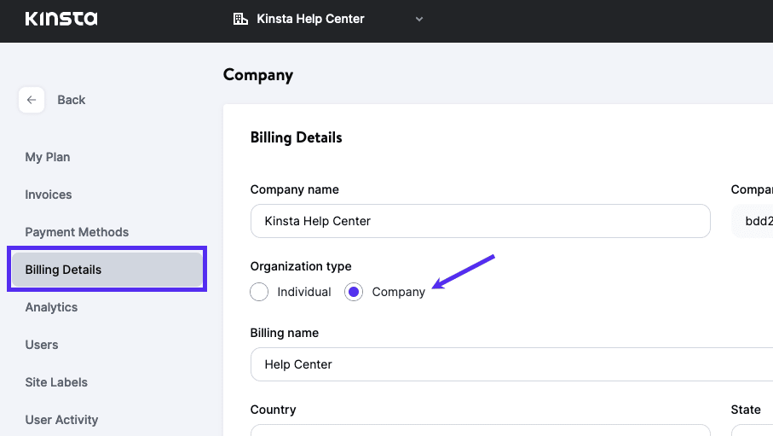
Task: Click the Company name input field
Action: [x=480, y=221]
